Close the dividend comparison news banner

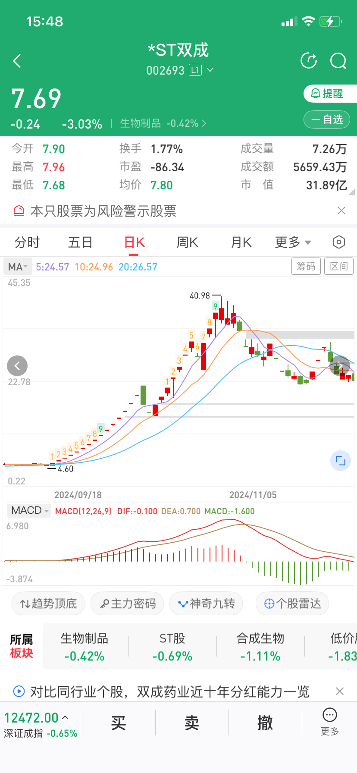[x=340, y=691]
